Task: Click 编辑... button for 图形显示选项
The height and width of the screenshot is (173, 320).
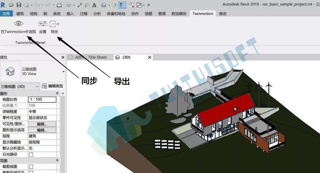Action: (42, 130)
